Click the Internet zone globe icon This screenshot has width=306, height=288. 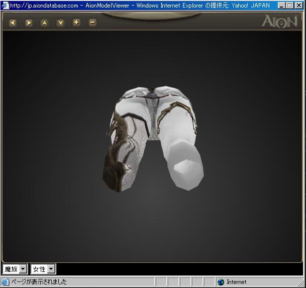pyautogui.click(x=221, y=282)
